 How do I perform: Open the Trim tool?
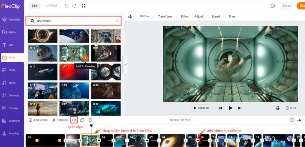pyautogui.click(x=232, y=17)
